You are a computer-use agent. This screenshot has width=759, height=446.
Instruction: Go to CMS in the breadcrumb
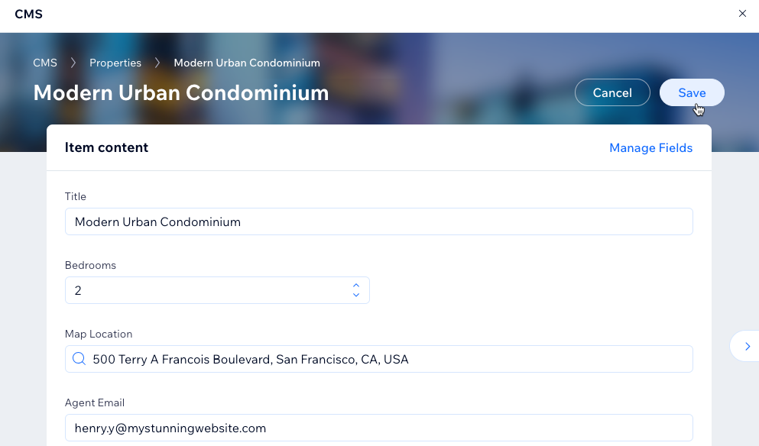point(45,63)
